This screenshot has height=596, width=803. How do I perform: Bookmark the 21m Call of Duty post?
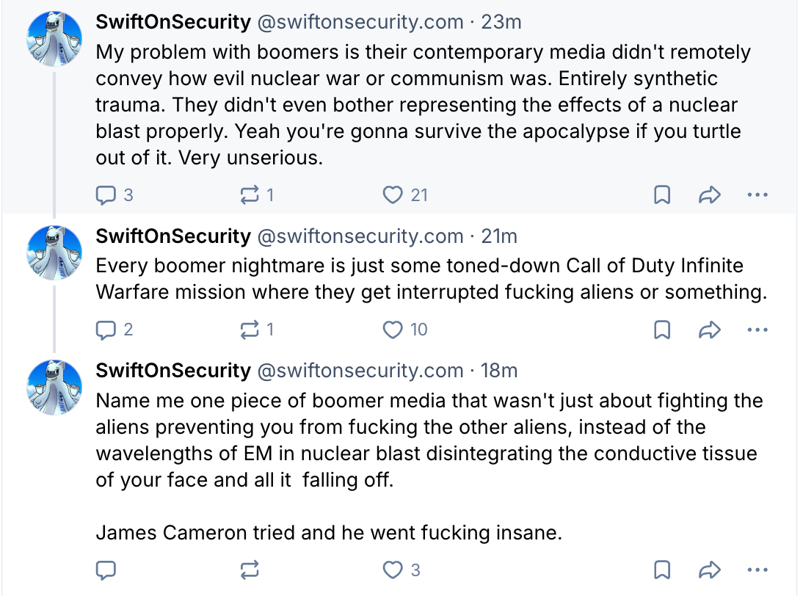click(662, 330)
